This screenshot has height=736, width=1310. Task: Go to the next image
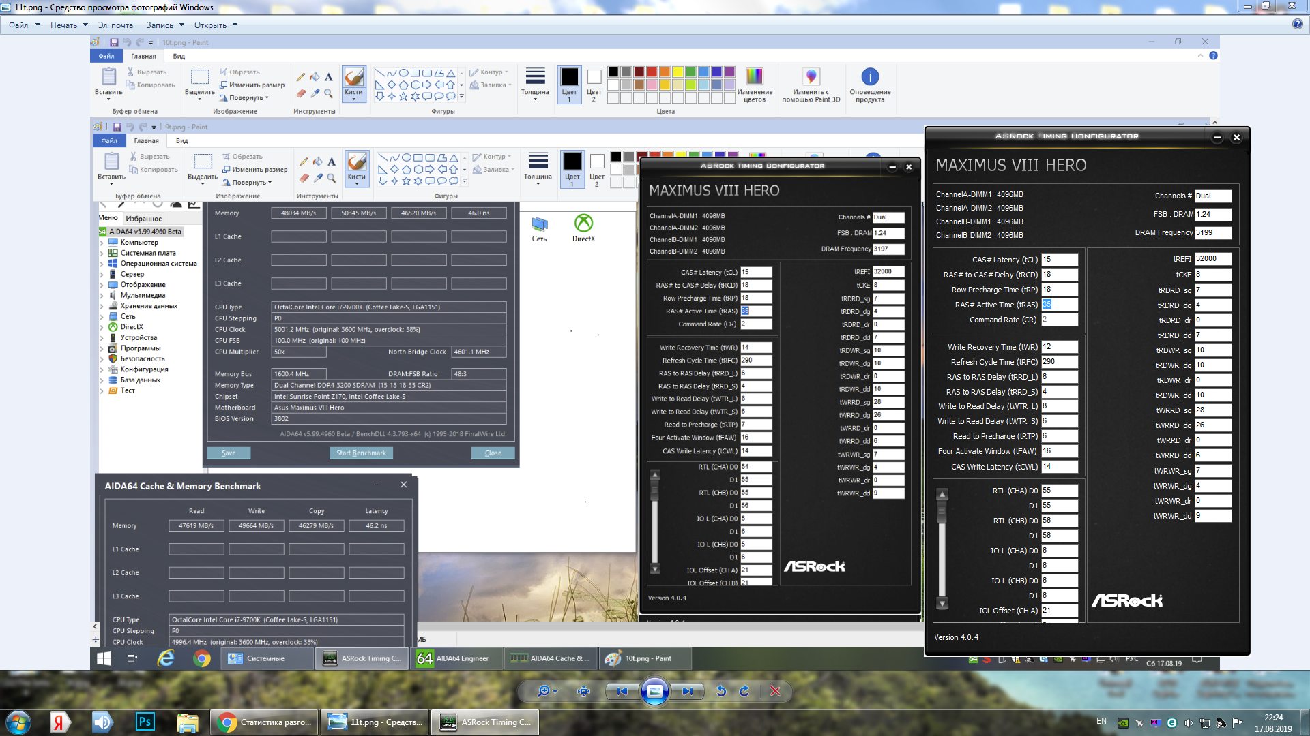687,691
